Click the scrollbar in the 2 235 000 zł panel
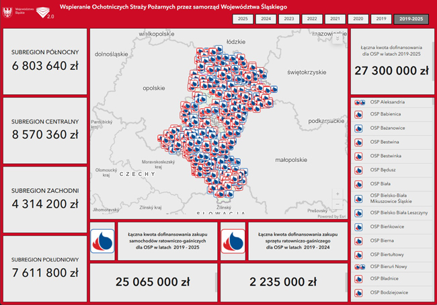Screen dimensions: 437x305 click(x=346, y=282)
